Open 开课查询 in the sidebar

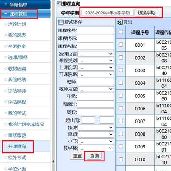(x=17, y=146)
